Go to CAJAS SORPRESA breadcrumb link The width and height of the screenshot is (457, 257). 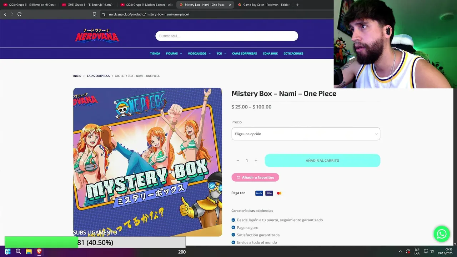pyautogui.click(x=98, y=76)
